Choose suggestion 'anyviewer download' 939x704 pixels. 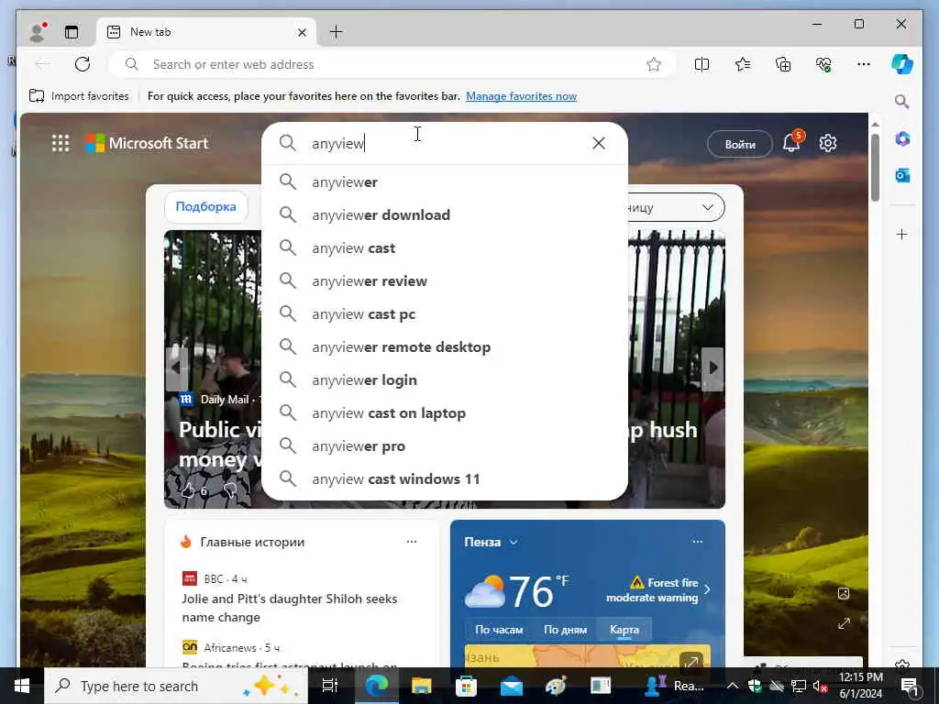[x=445, y=214]
